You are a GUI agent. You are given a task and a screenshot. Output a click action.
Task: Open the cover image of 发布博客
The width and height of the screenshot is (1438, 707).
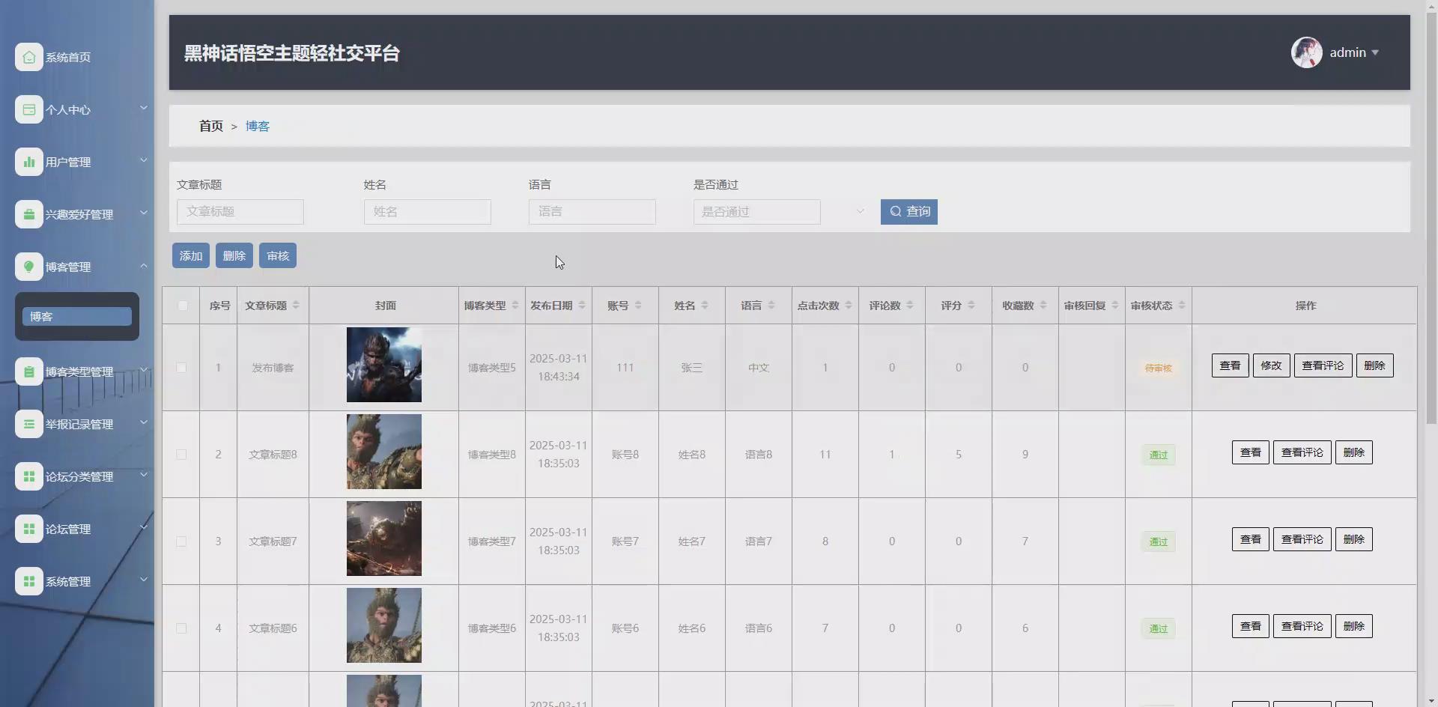click(384, 365)
